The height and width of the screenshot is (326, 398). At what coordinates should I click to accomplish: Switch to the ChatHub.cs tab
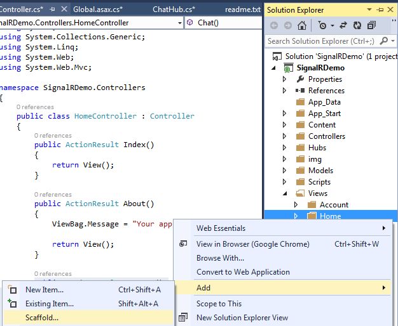click(173, 10)
